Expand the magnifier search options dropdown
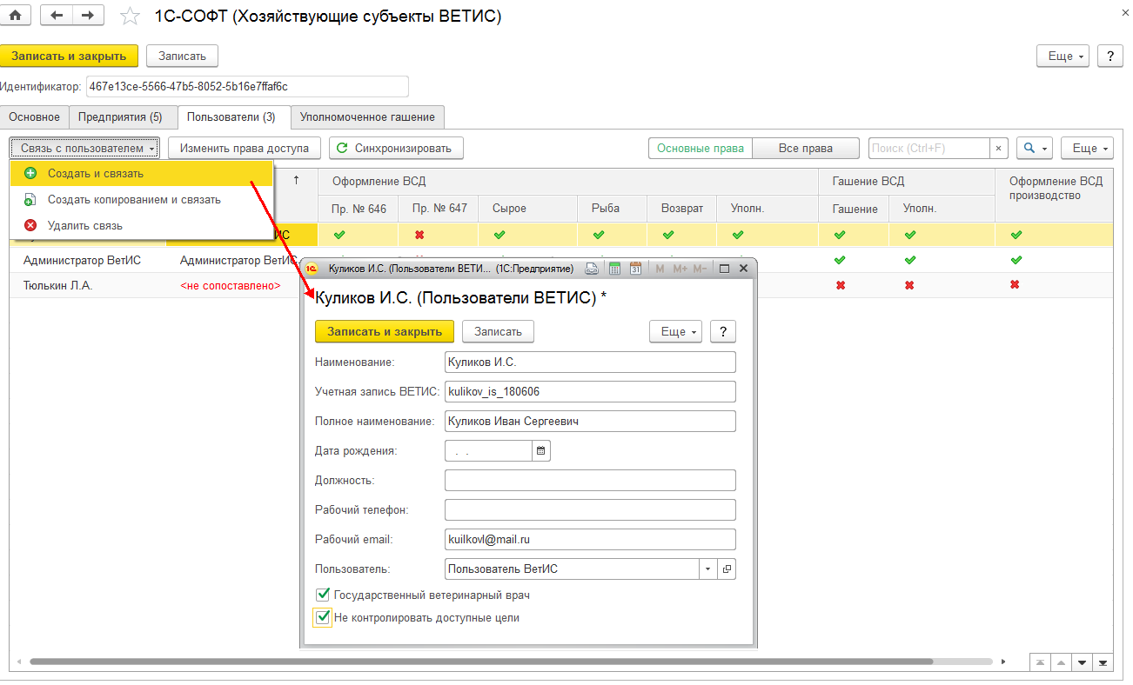 [1035, 149]
